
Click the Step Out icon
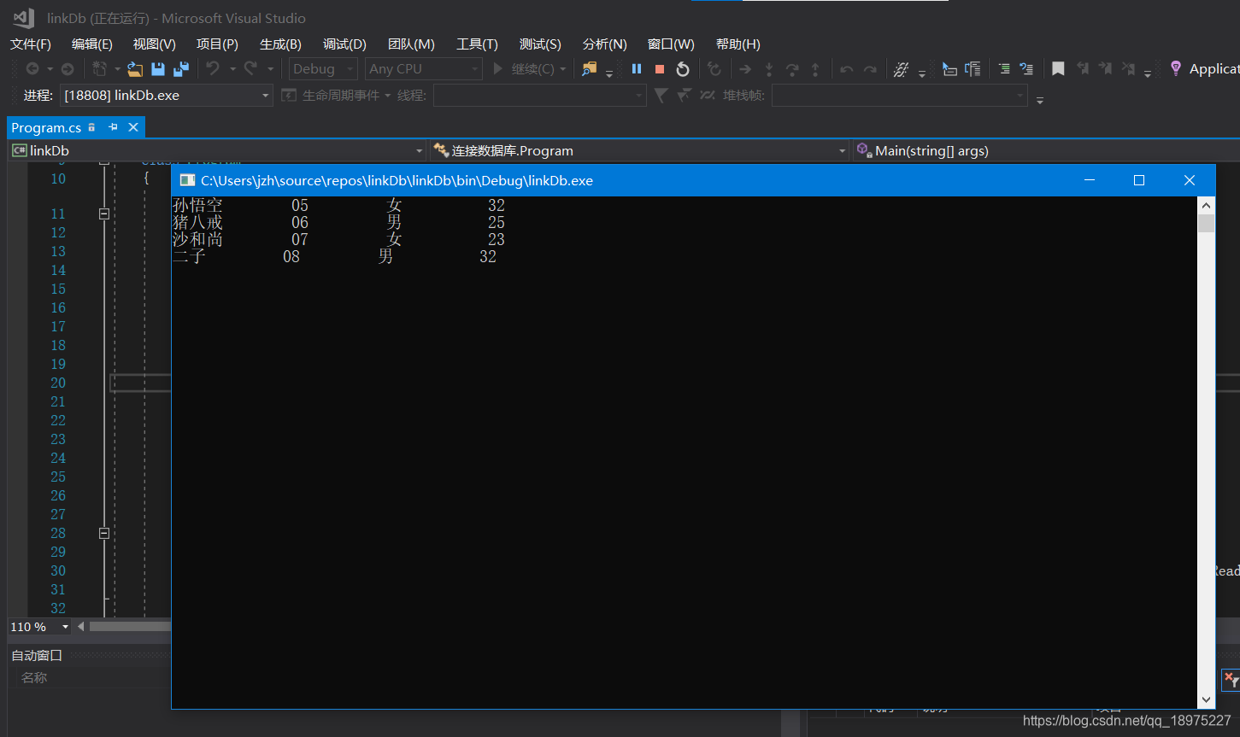[x=815, y=69]
